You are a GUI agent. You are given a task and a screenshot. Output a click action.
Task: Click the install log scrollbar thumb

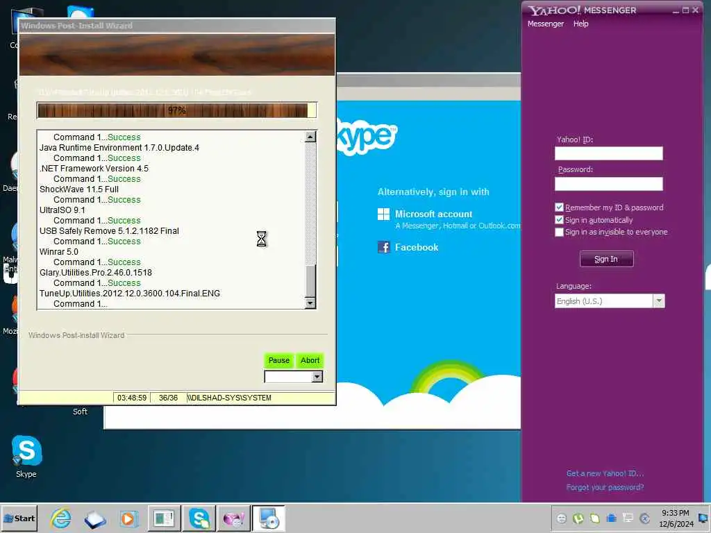click(x=310, y=281)
